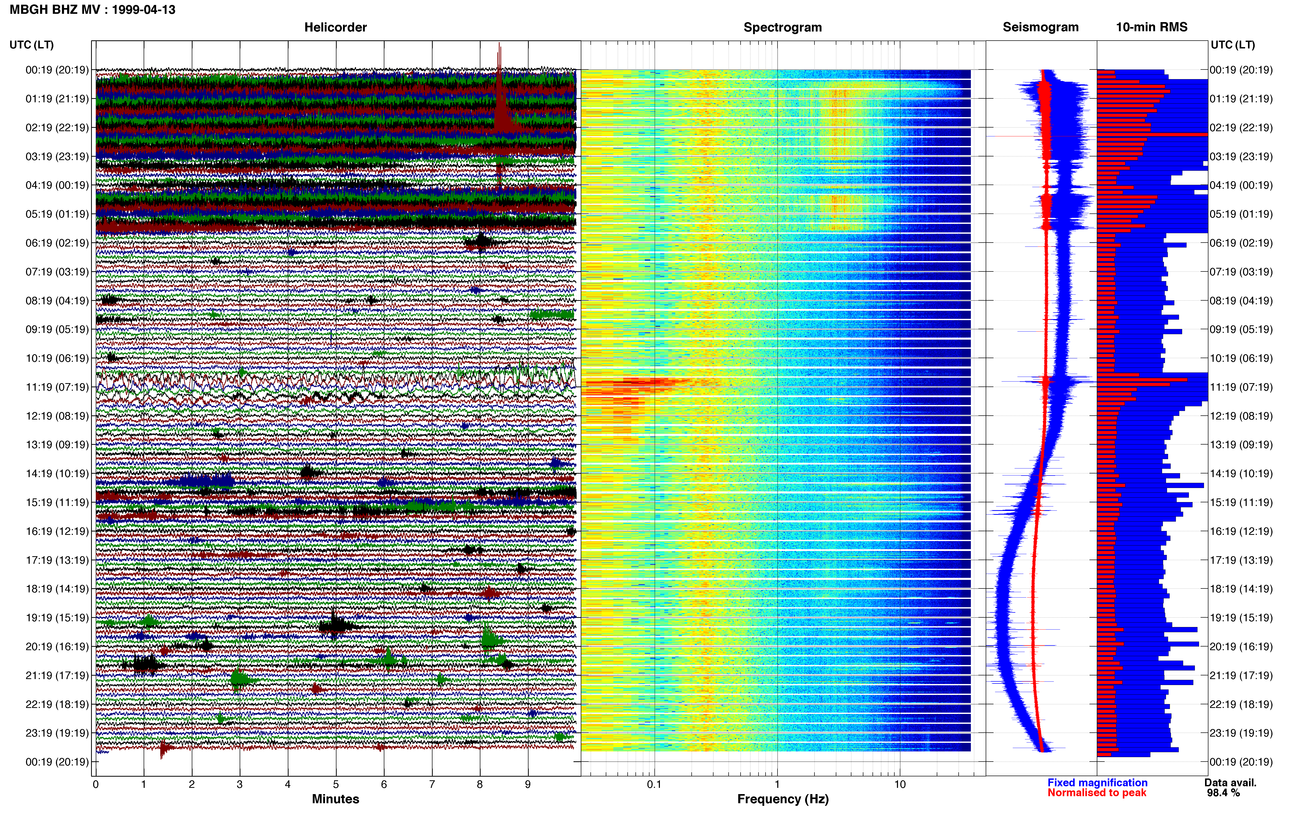Click the 'Minutes' x-axis label
The image size is (1306, 817).
335,799
